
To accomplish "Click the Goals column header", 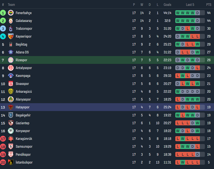I will click(x=167, y=5).
